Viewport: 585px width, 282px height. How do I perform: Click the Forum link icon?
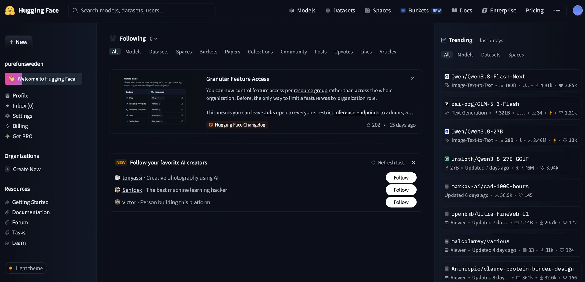click(x=7, y=223)
